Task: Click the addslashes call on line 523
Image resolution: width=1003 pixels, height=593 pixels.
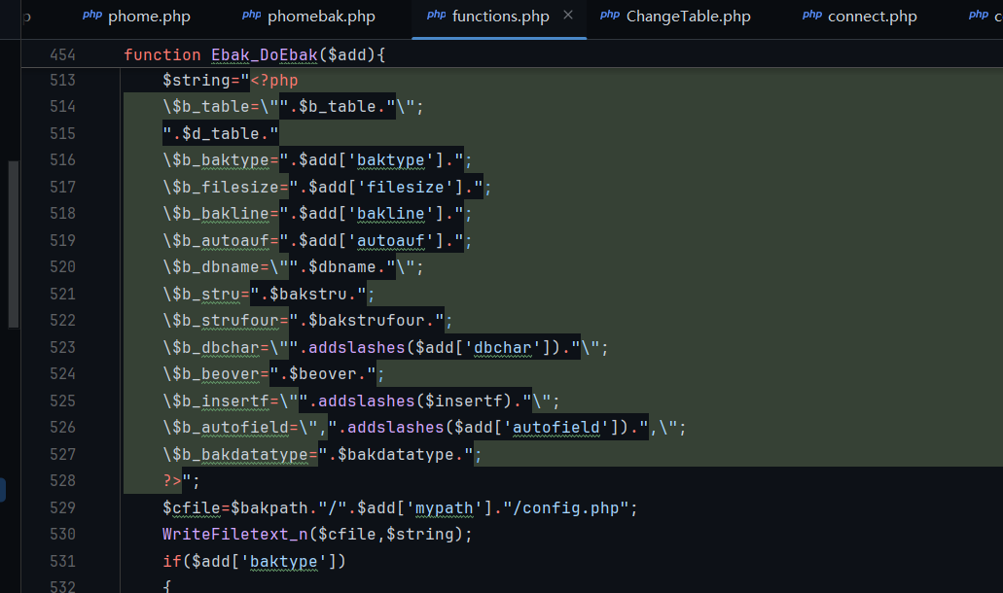Action: tap(350, 347)
